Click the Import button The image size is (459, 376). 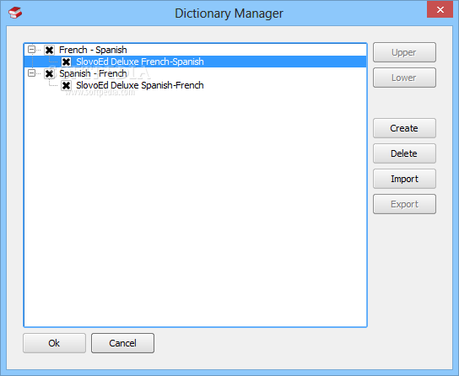coord(404,179)
